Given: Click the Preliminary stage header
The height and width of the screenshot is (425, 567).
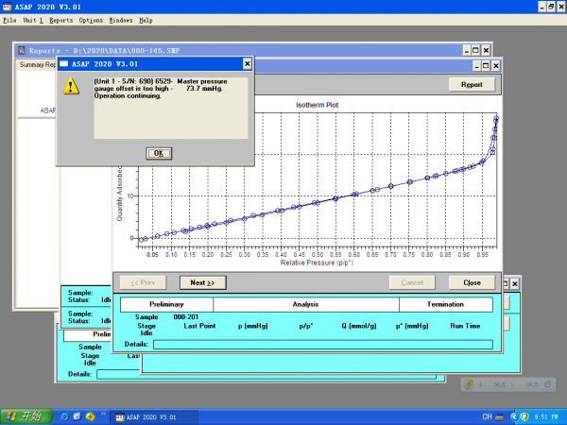Looking at the screenshot, I should [x=166, y=304].
